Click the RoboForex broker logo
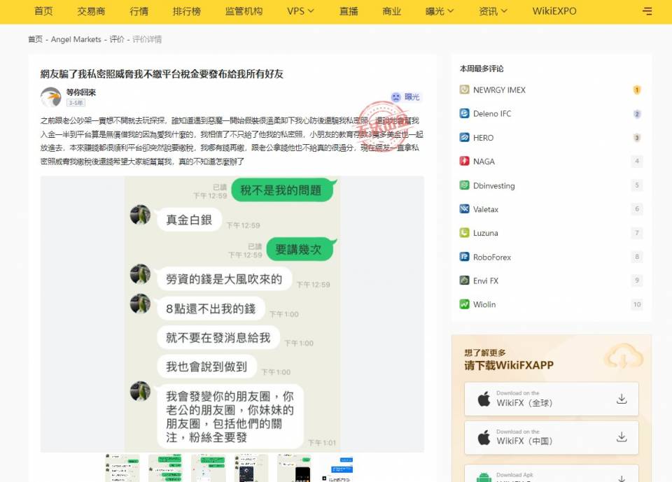Viewport: 672px width, 482px height. pos(465,257)
